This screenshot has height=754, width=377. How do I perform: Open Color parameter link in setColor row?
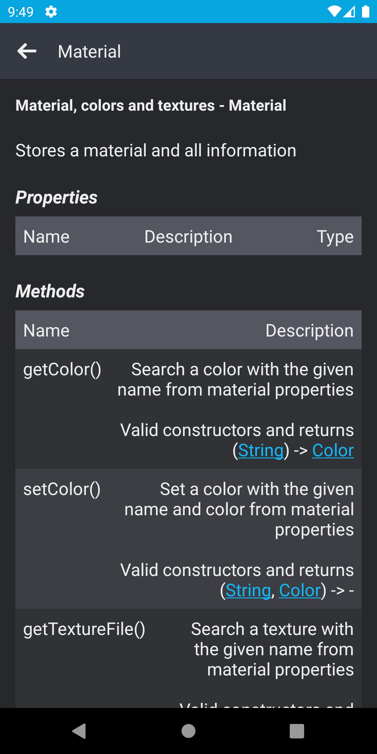(300, 590)
